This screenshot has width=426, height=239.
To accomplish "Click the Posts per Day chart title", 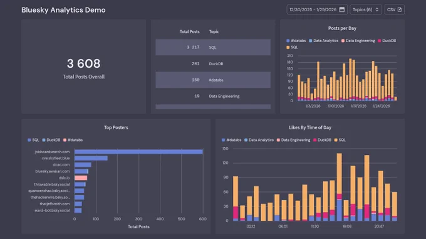I will [342, 28].
